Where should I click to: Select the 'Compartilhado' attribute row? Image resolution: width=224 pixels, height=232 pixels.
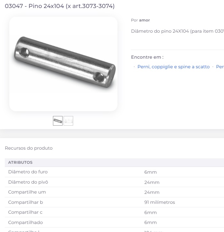coord(114,222)
